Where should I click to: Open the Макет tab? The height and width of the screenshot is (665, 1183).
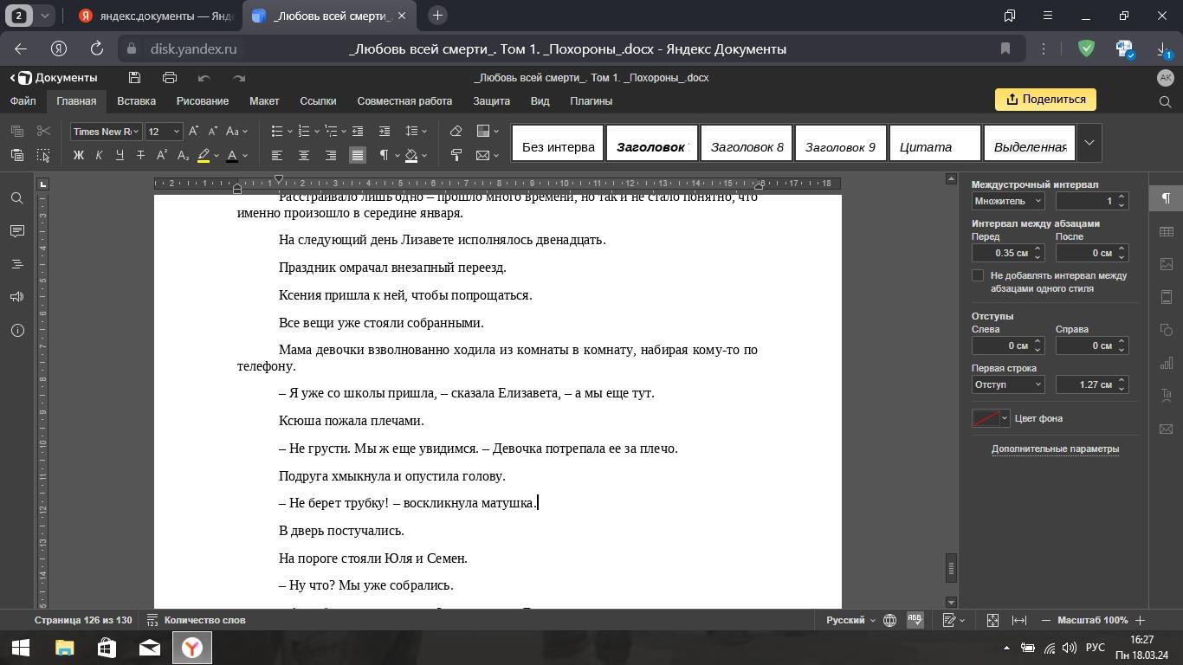264,101
